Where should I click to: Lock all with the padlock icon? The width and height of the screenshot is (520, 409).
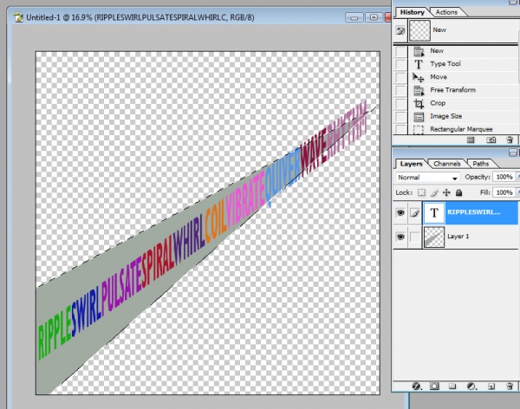point(458,192)
